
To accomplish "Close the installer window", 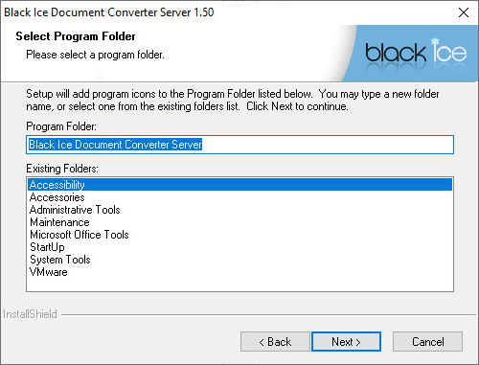I will pos(464,12).
